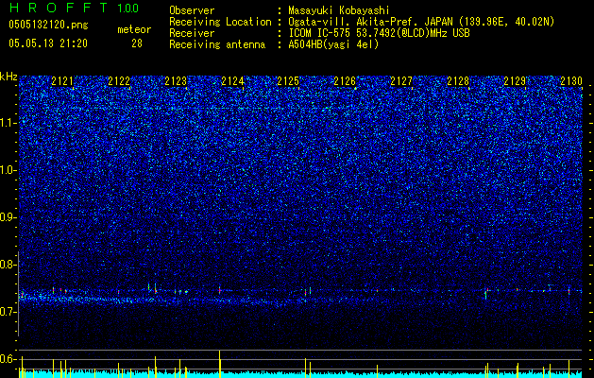Click the meteor echo on the spectrogram below 2124

tap(220, 290)
